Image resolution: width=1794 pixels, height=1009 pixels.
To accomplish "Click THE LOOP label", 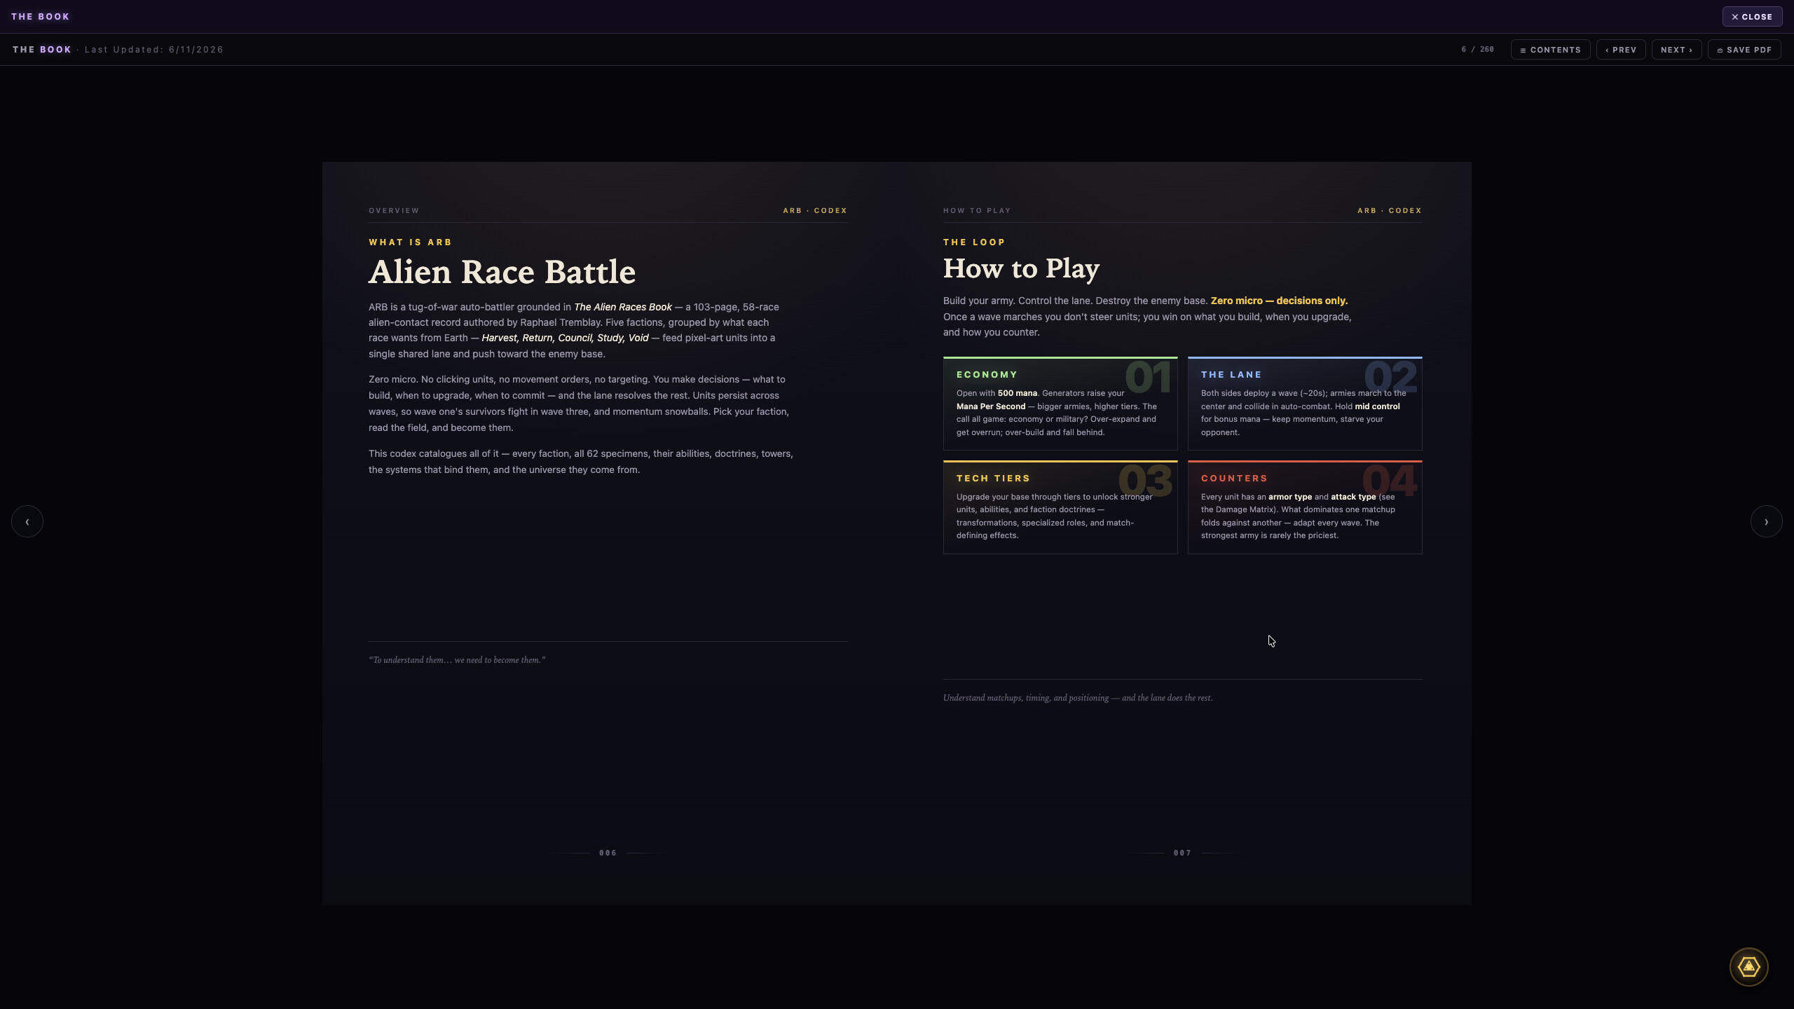I will (x=974, y=242).
